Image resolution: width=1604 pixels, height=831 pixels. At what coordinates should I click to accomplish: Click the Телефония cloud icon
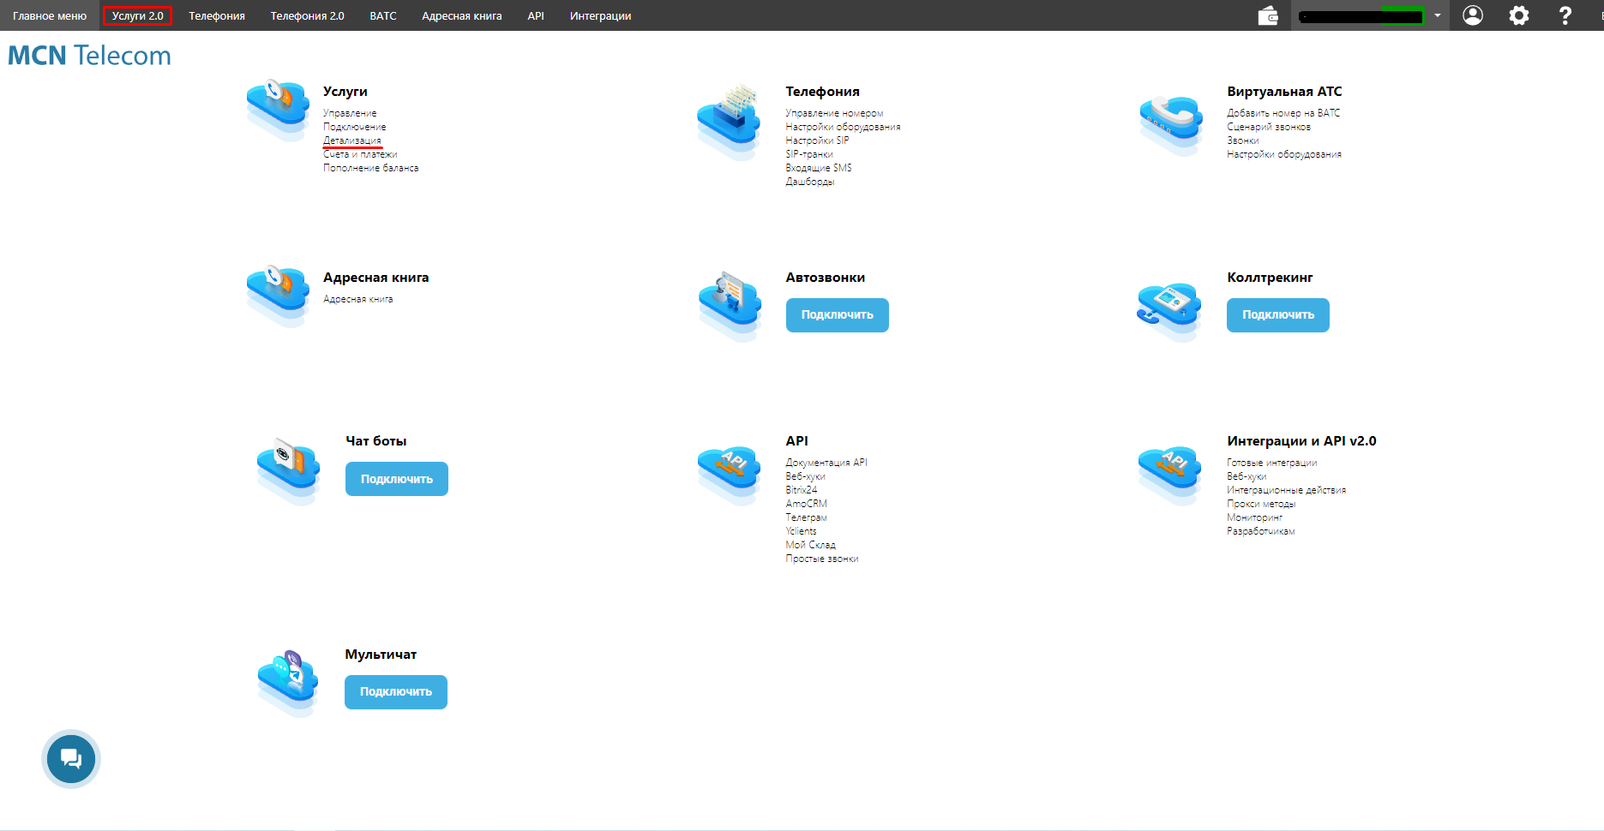click(x=729, y=121)
